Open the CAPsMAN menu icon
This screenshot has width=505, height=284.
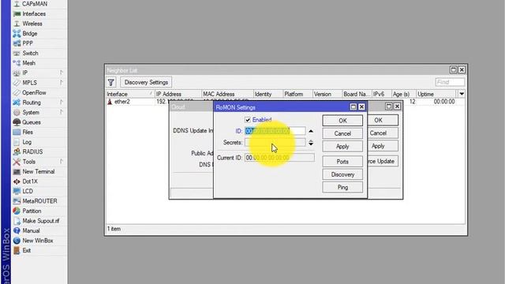coord(17,4)
